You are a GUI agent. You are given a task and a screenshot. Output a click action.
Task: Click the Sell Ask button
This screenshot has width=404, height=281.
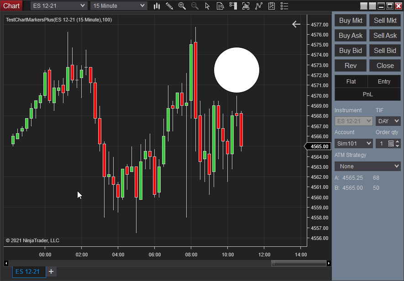(384, 35)
